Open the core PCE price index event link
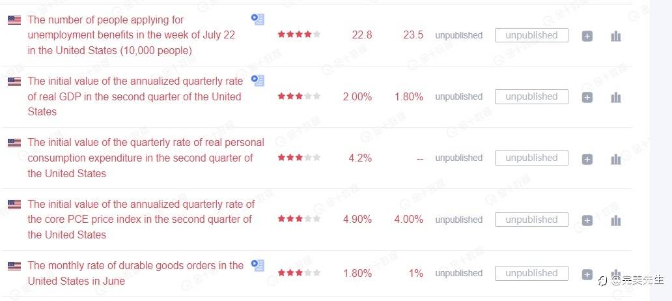 [141, 220]
